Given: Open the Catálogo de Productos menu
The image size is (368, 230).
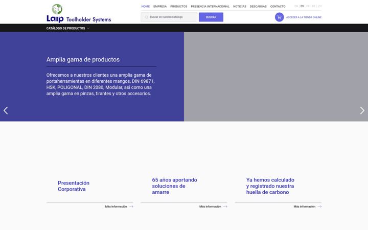Looking at the screenshot, I should pos(65,28).
